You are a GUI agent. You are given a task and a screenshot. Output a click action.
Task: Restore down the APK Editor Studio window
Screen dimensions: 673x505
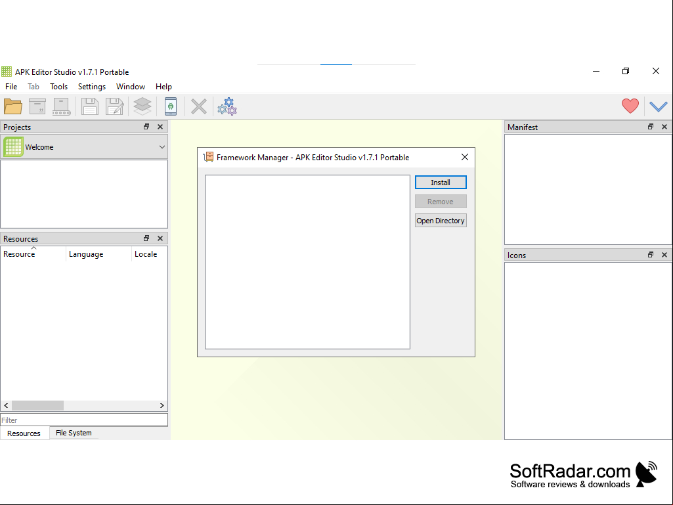(x=626, y=72)
